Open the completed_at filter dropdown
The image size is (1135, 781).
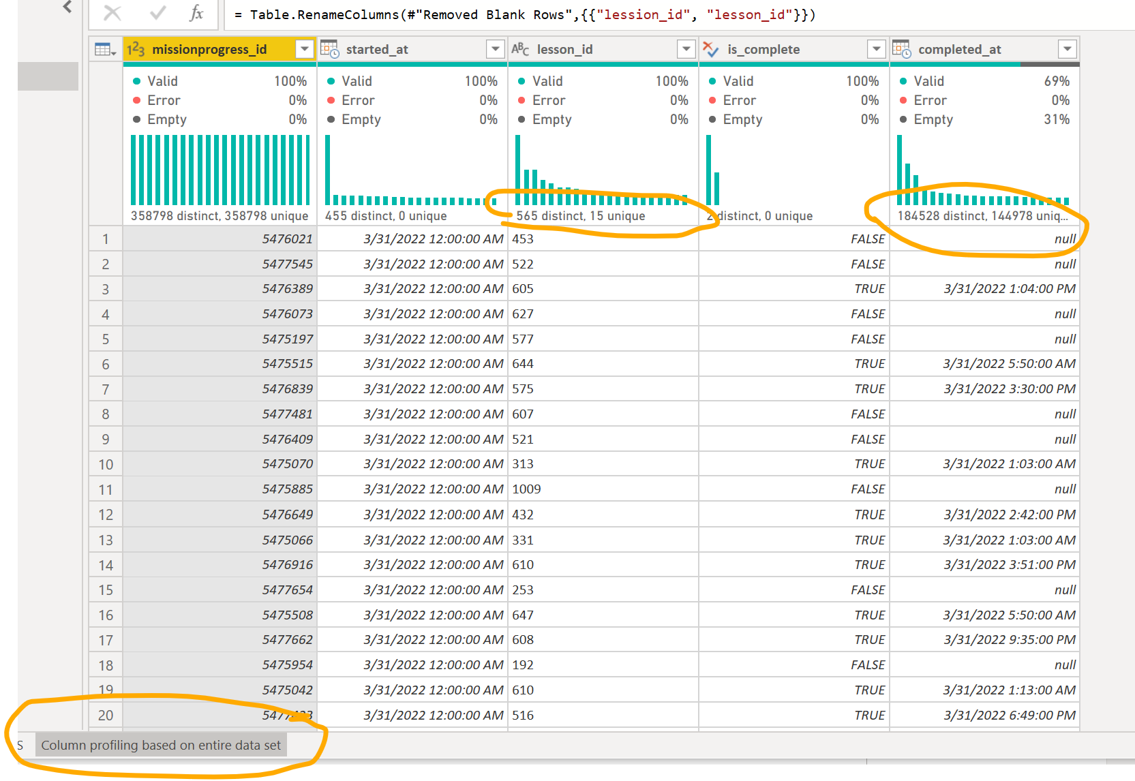coord(1068,49)
